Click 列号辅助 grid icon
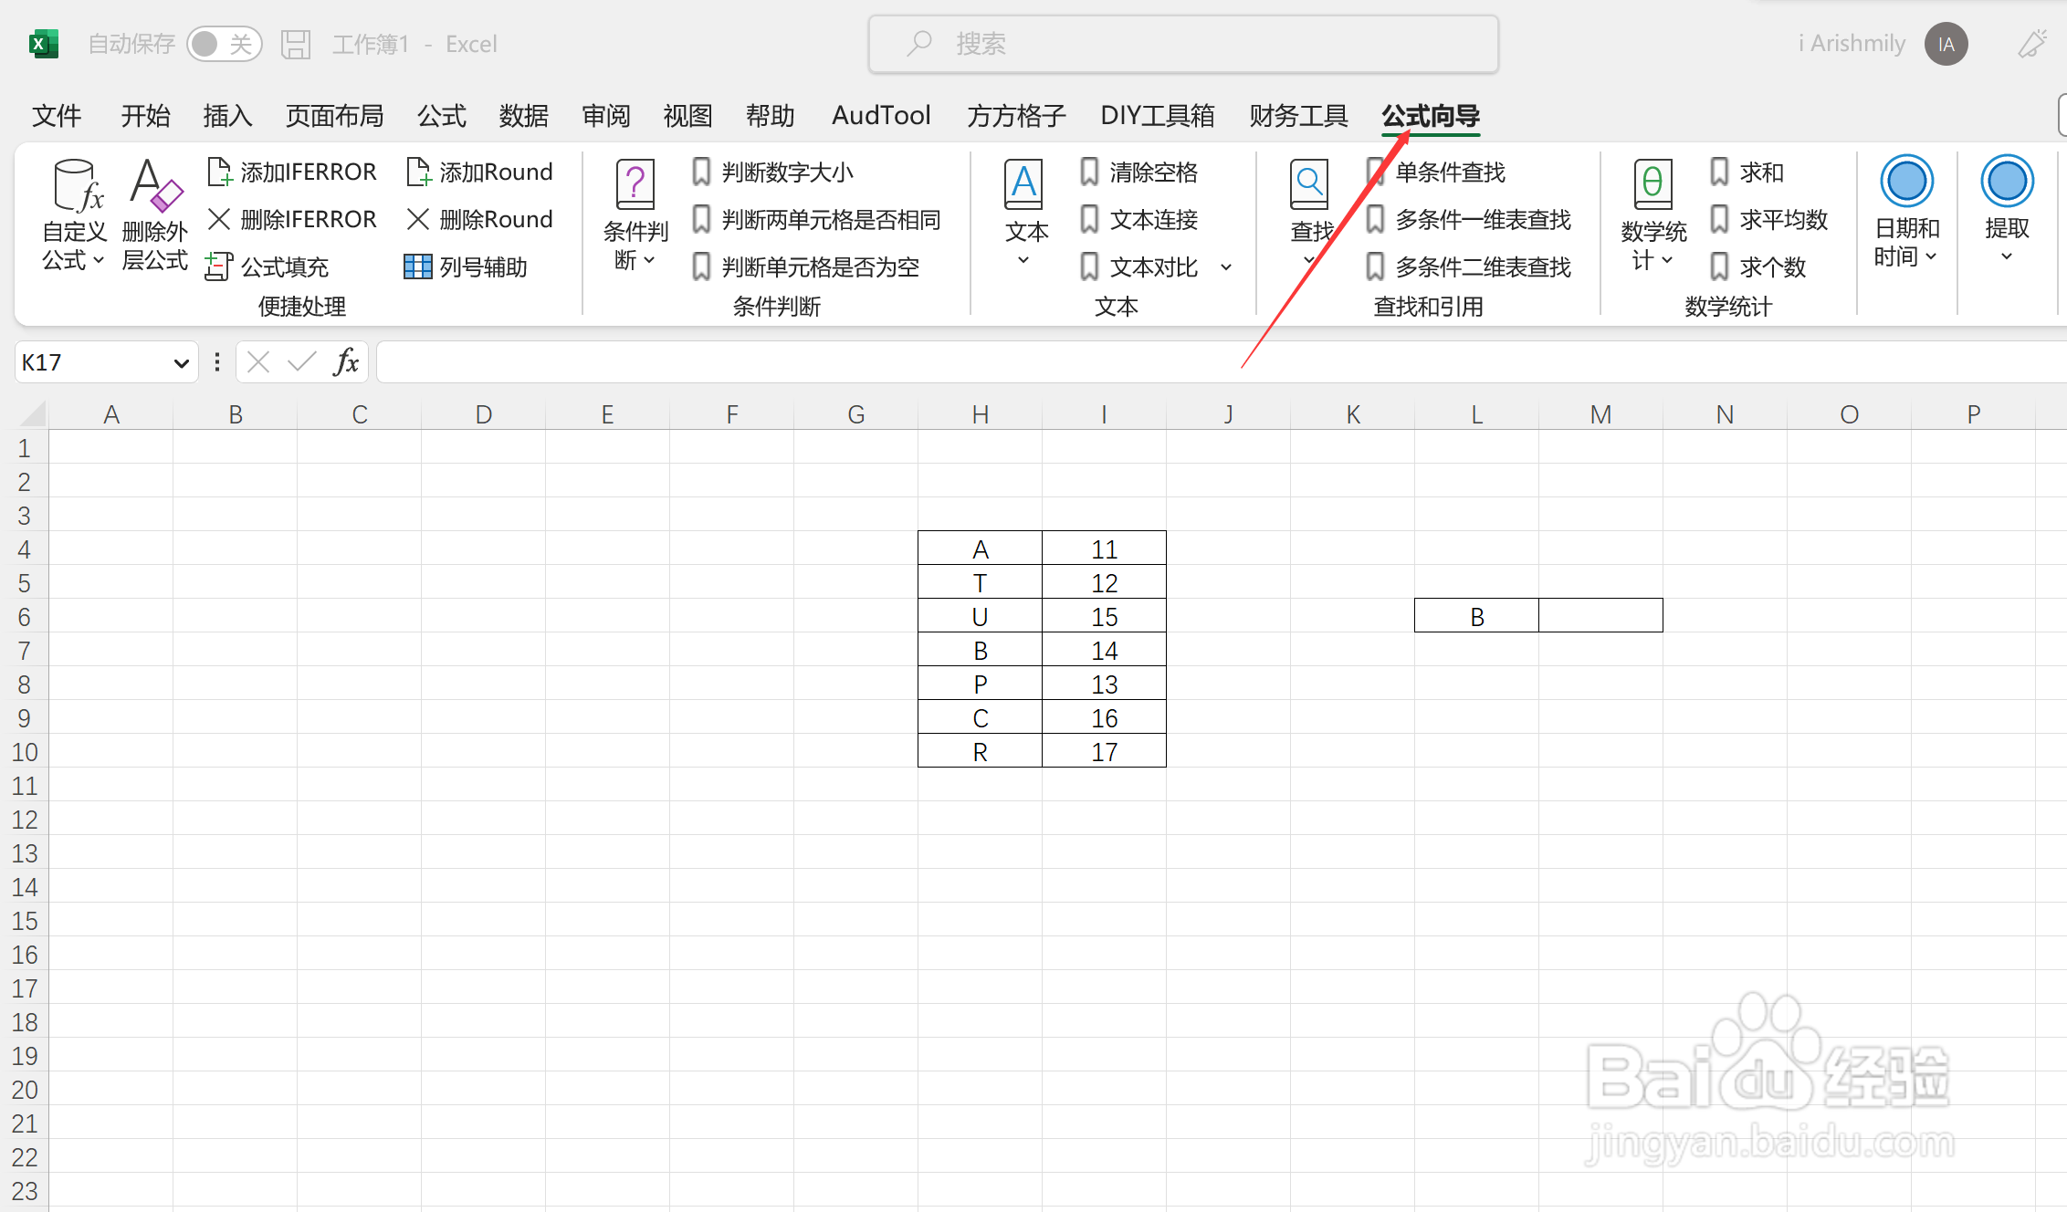Screen dimensions: 2067x1212 [417, 266]
